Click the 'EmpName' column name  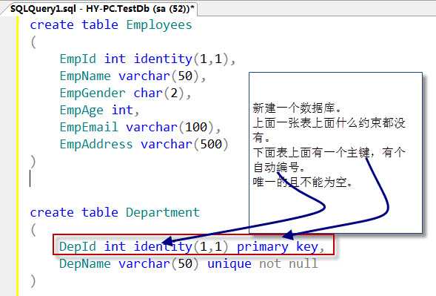[85, 76]
